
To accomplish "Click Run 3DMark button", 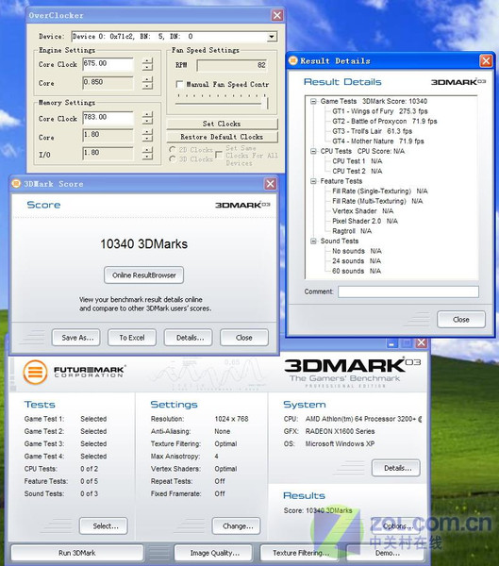I will click(77, 553).
